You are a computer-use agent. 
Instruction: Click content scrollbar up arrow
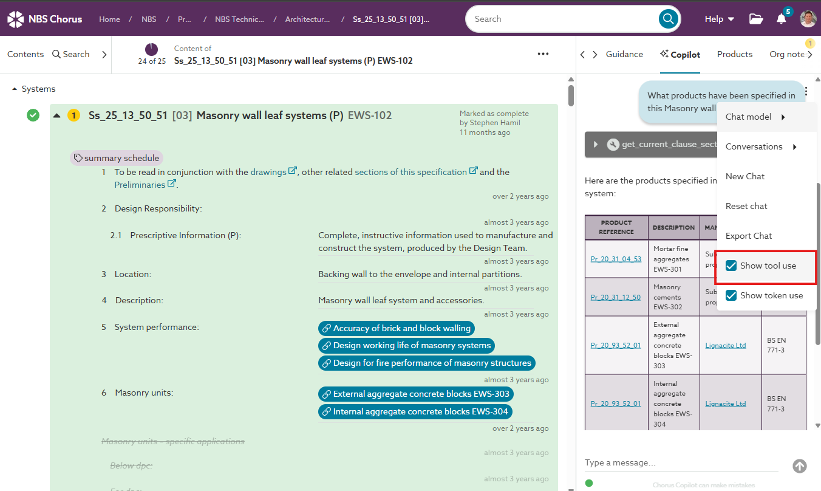(x=571, y=80)
